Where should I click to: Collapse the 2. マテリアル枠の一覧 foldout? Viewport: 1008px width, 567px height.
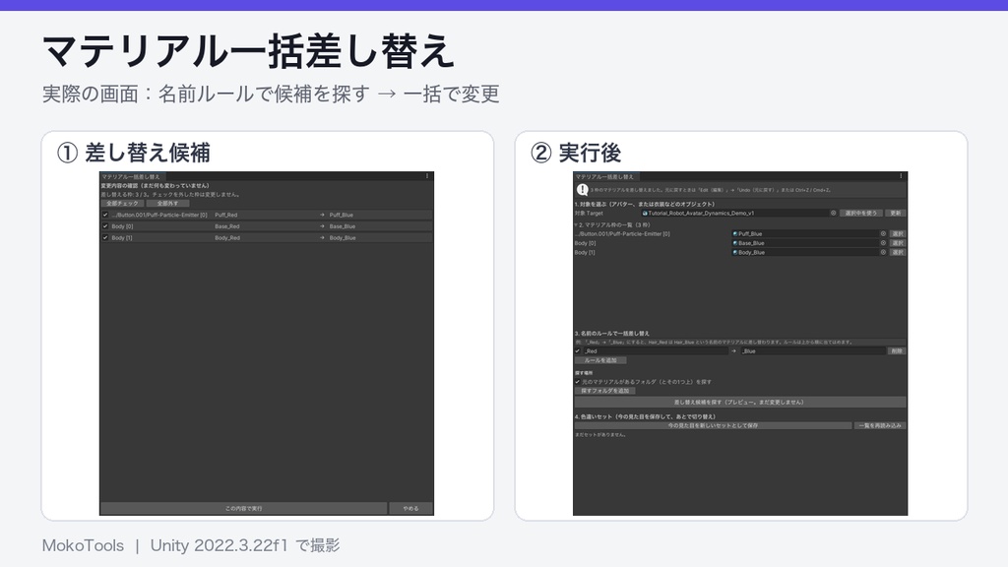576,225
